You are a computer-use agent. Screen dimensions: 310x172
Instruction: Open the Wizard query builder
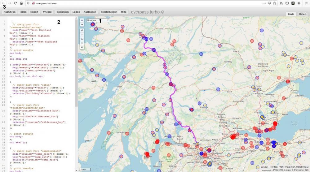47,12
